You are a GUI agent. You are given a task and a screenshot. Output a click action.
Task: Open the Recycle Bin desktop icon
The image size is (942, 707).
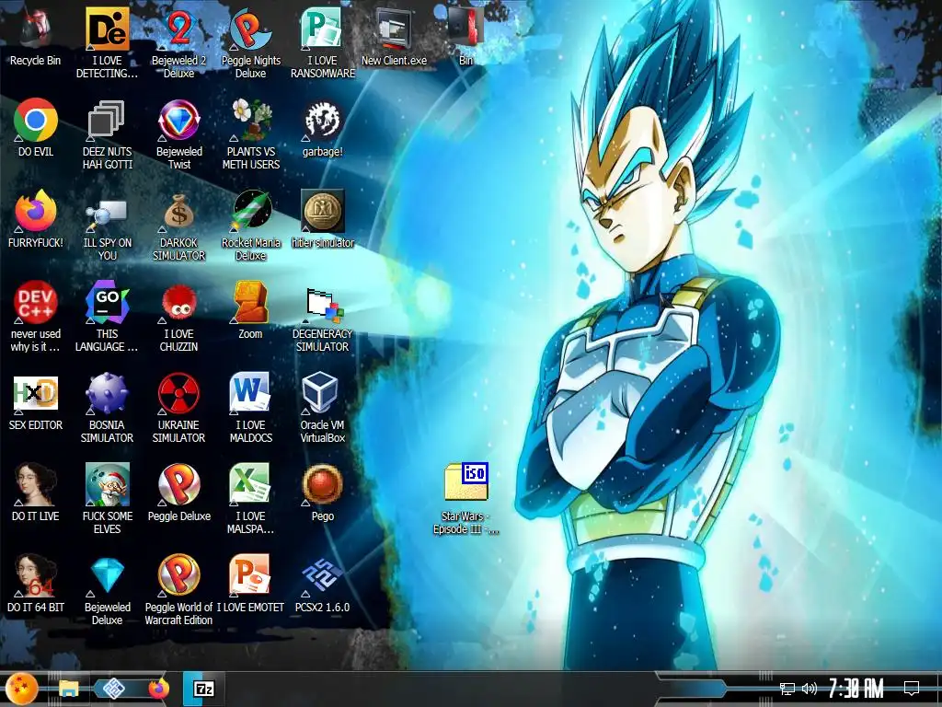36,36
